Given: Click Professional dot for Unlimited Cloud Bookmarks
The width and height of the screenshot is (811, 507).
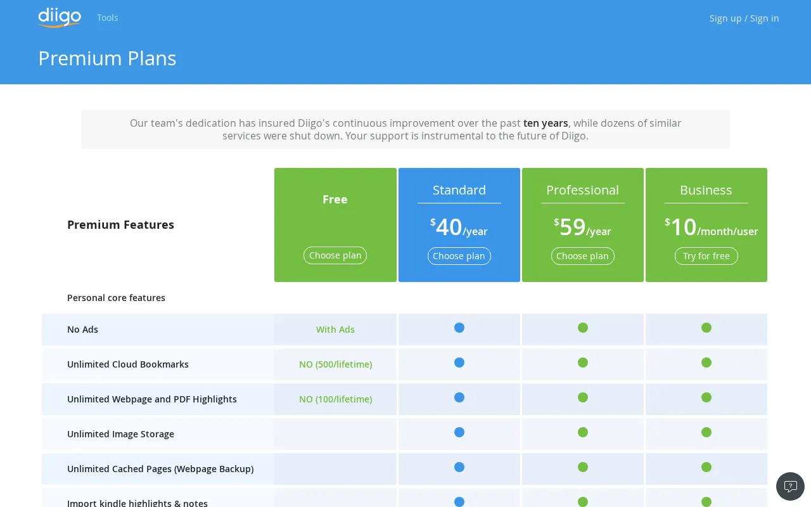Looking at the screenshot, I should click(583, 363).
